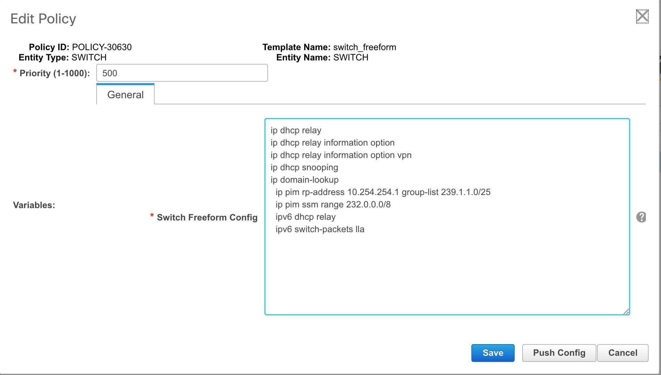Click the 'ip dhcp snooping' line
Image resolution: width=661 pixels, height=375 pixels.
(304, 168)
